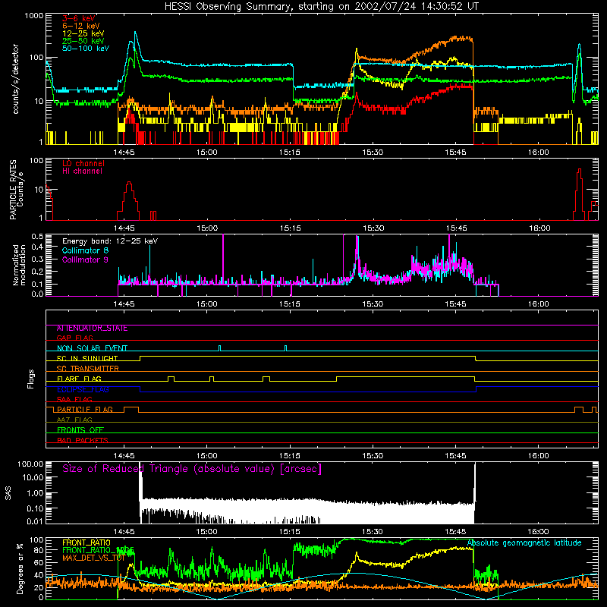
Task: Click the HI channel legend label
Action: pyautogui.click(x=82, y=171)
